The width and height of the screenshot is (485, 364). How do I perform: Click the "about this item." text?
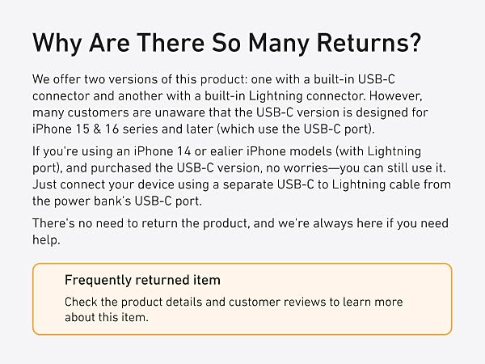point(105,316)
